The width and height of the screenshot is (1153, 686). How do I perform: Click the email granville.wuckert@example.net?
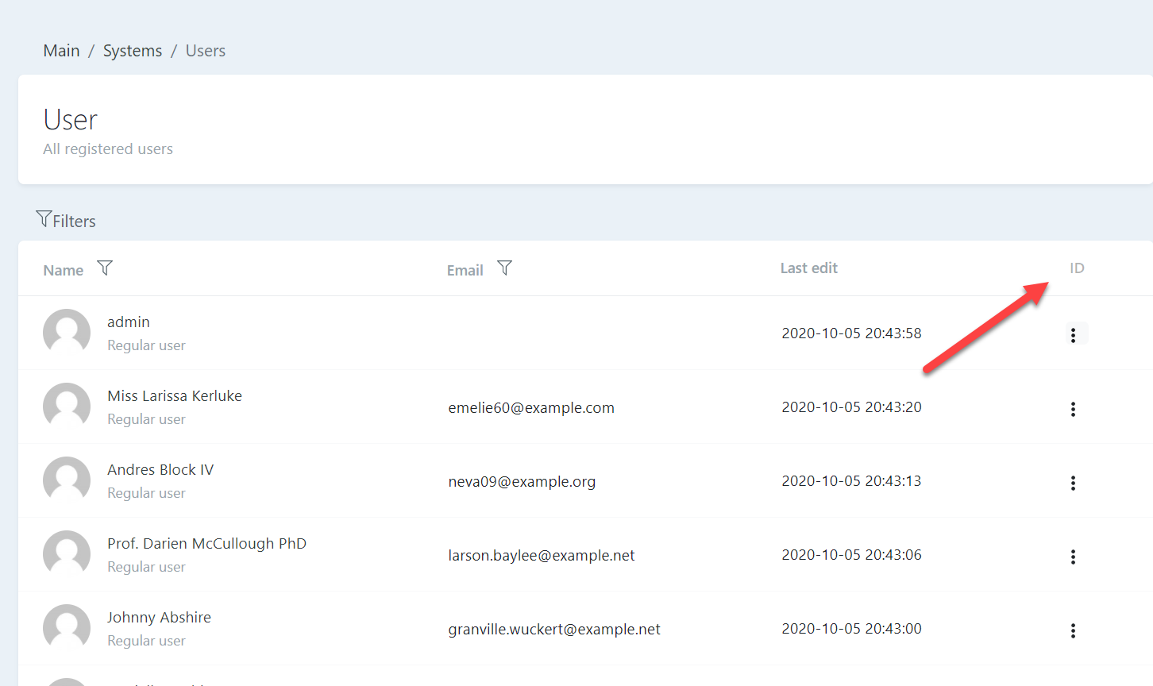554,629
